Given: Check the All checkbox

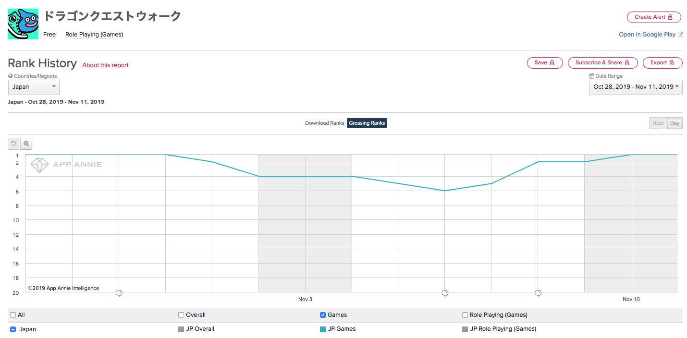Looking at the screenshot, I should click(13, 315).
